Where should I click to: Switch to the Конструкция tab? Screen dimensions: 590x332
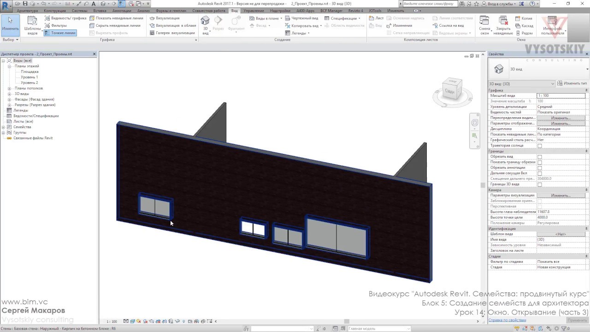click(x=54, y=11)
